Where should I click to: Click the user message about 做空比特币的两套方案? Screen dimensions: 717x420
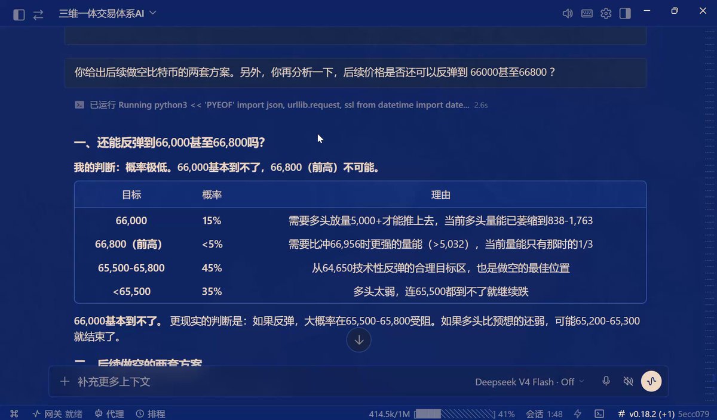tap(356, 73)
